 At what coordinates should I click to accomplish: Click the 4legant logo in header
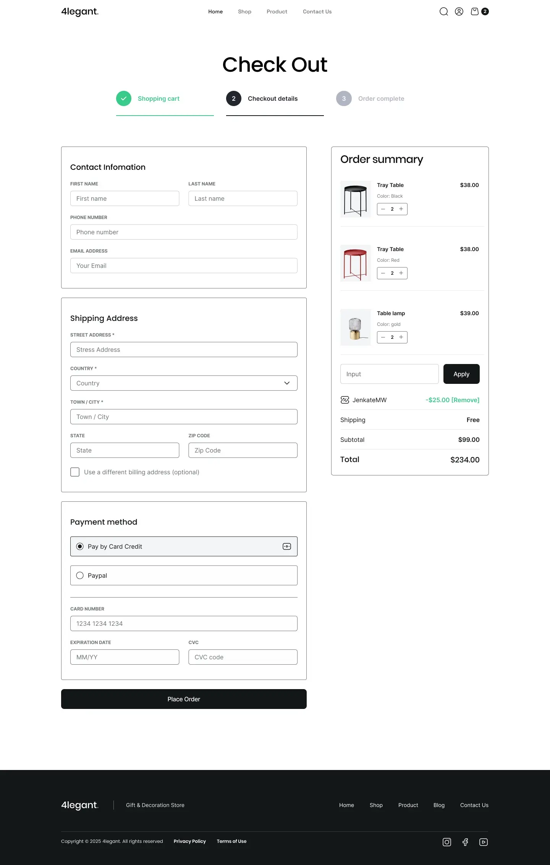[x=80, y=12]
